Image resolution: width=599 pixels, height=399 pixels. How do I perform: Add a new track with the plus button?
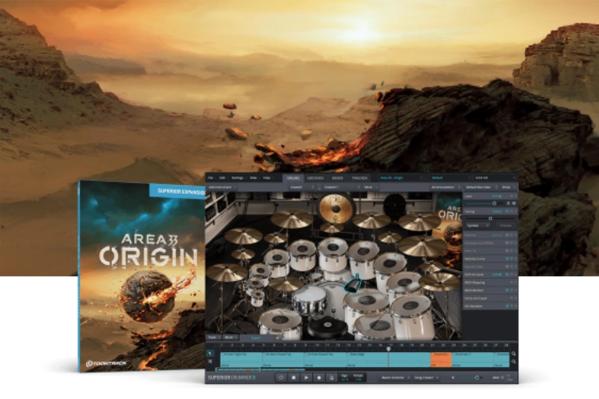278,338
